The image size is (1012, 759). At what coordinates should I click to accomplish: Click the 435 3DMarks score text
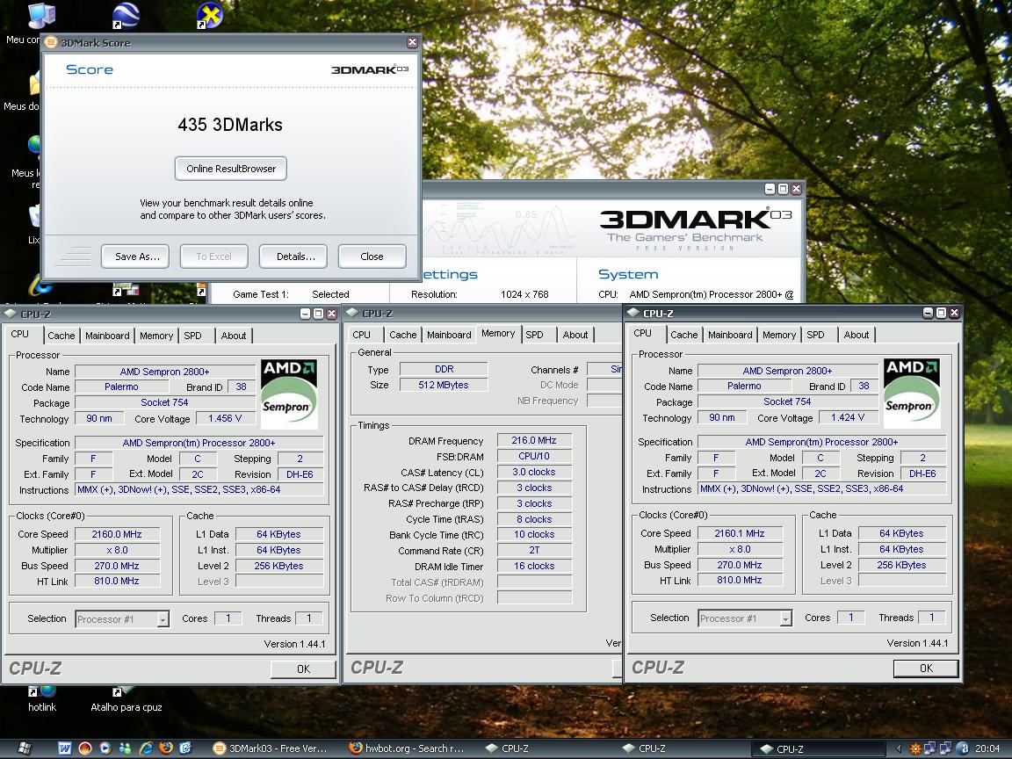[x=230, y=125]
